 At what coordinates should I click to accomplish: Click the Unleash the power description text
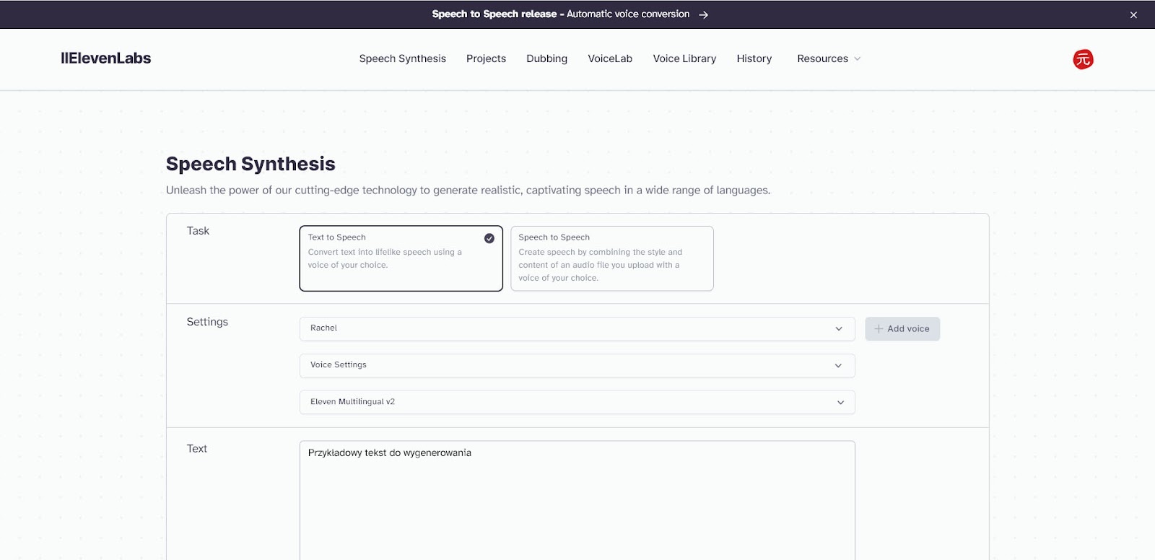(x=468, y=191)
